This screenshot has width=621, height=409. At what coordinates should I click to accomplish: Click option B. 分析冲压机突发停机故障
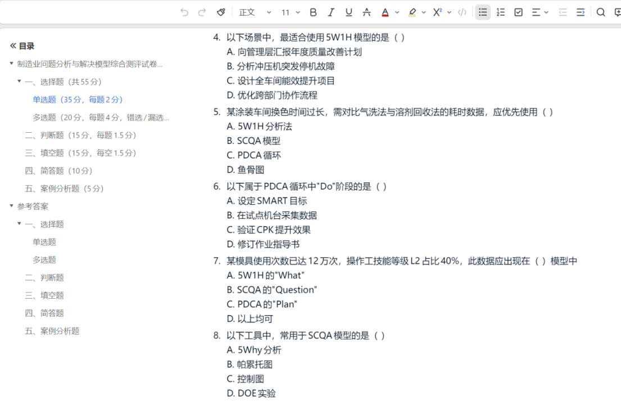[281, 66]
